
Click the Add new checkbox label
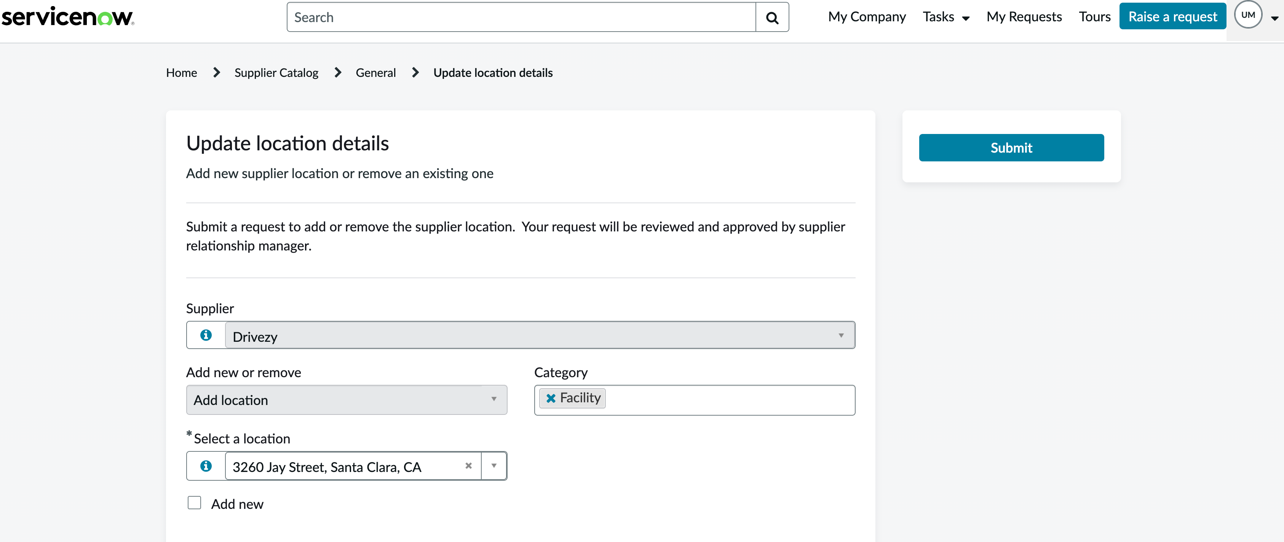coord(237,504)
